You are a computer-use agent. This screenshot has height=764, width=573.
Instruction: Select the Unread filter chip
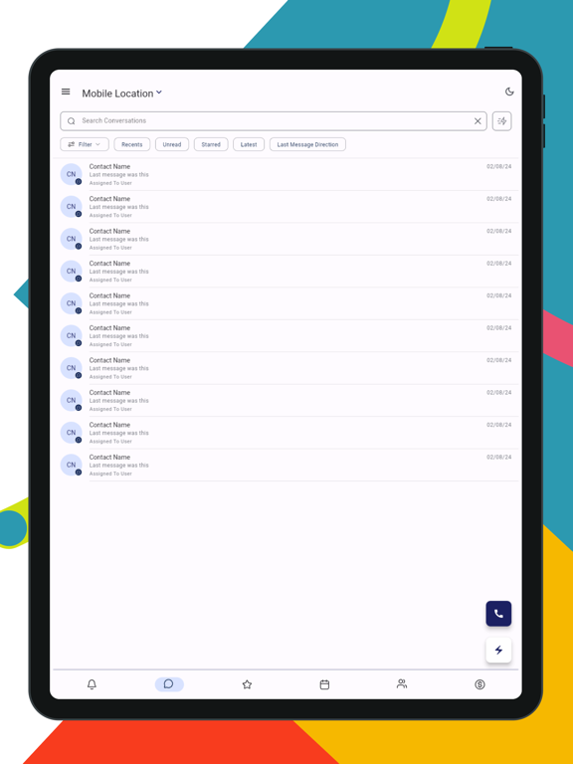[172, 144]
